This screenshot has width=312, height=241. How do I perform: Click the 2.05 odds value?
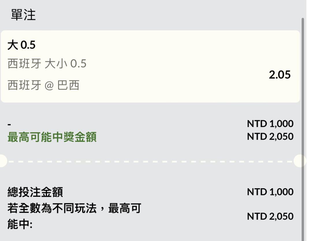[x=279, y=75]
